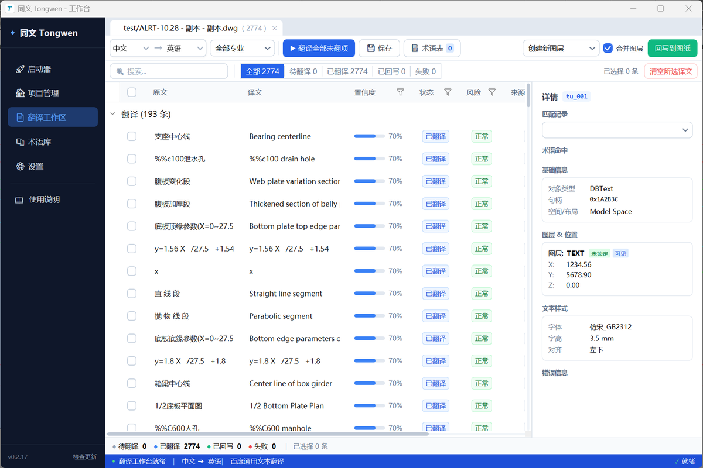Open the 英语 target language dropdown

tap(185, 49)
